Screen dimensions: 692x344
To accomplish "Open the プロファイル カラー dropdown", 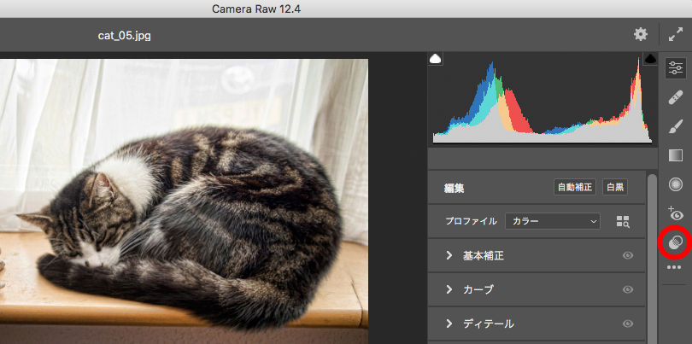I will [553, 221].
